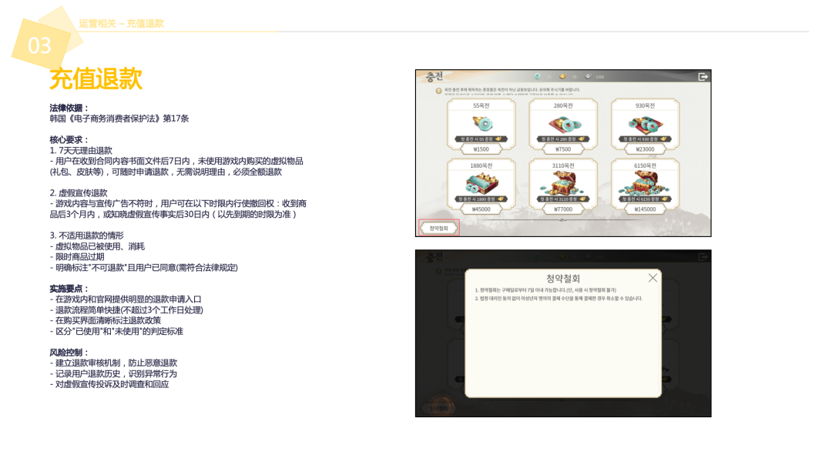Select the 280옥전 coin pack image
Viewport: 832px width, 468px height.
coord(563,123)
